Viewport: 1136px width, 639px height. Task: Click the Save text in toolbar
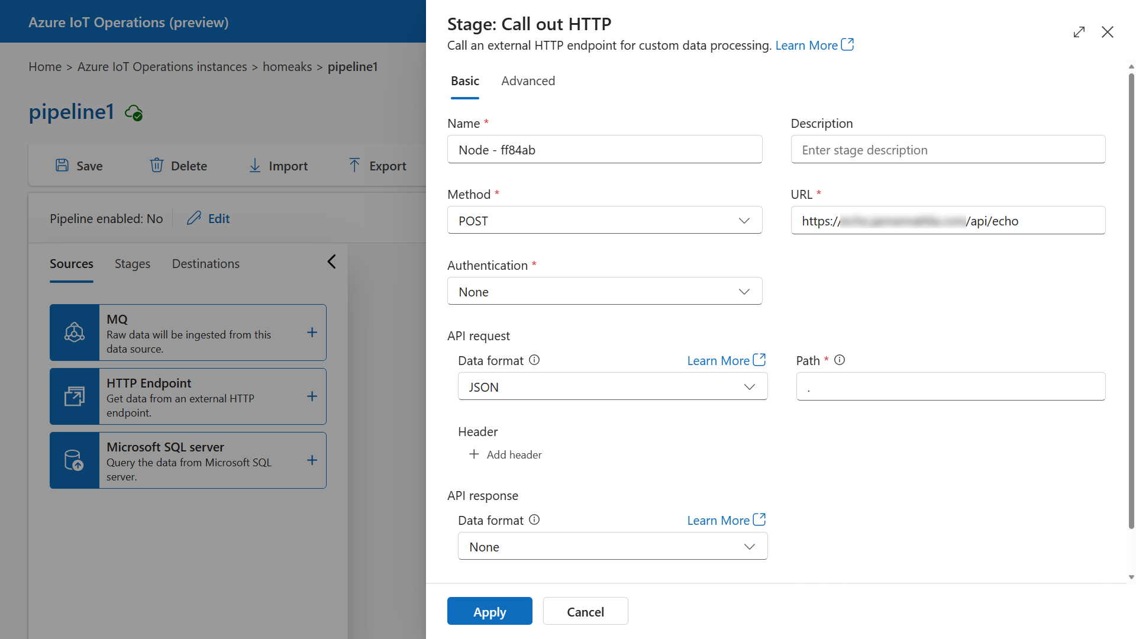[x=89, y=166]
